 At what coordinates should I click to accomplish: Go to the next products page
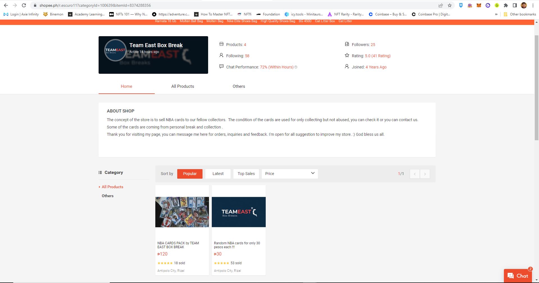point(425,174)
